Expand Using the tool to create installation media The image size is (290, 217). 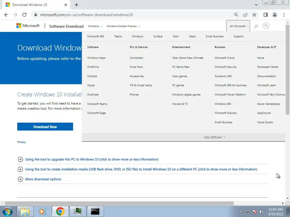click(x=137, y=169)
